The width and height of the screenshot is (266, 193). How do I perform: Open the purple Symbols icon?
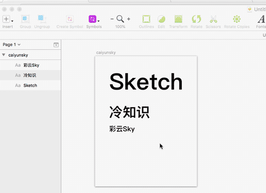click(93, 19)
